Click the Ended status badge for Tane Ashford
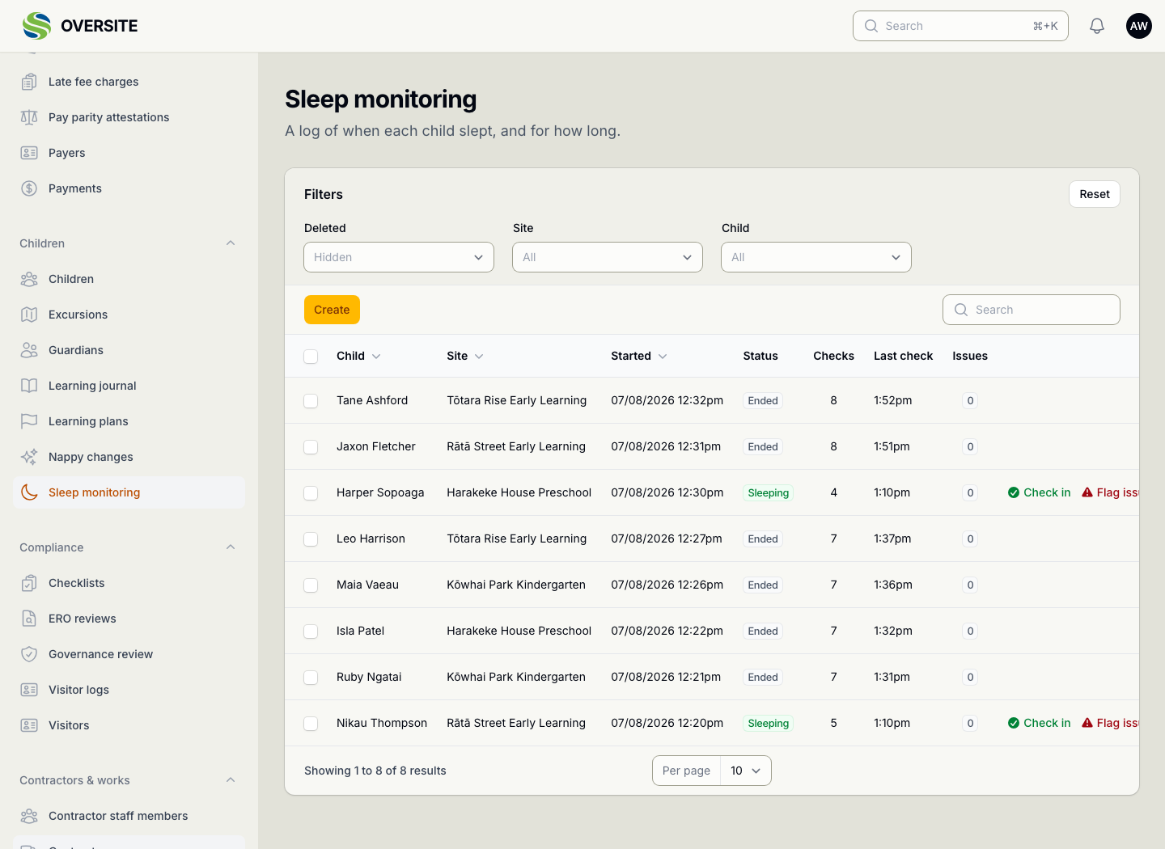The width and height of the screenshot is (1165, 849). (x=763, y=401)
